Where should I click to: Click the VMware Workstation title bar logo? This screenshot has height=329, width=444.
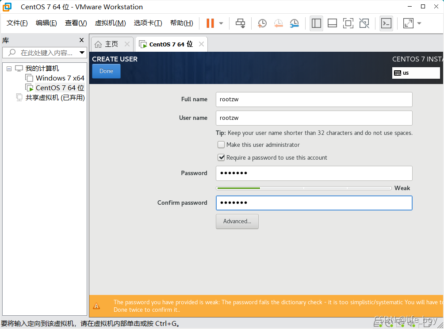7,7
